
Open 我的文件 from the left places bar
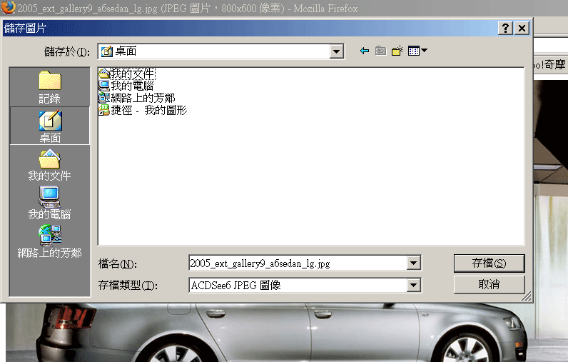pyautogui.click(x=49, y=165)
